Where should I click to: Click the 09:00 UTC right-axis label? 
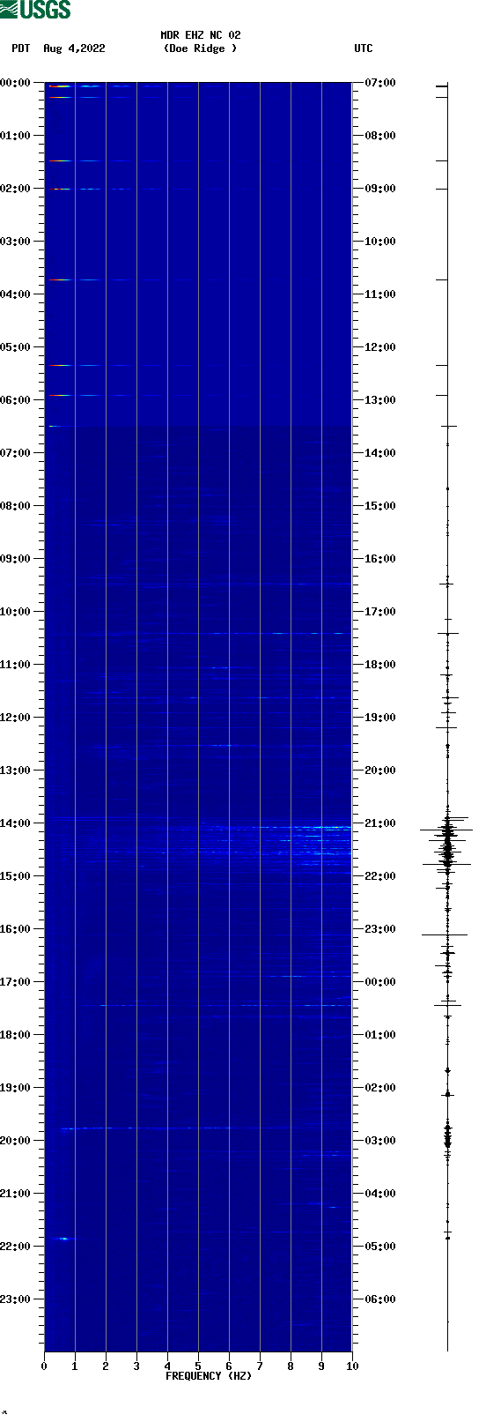pyautogui.click(x=379, y=189)
